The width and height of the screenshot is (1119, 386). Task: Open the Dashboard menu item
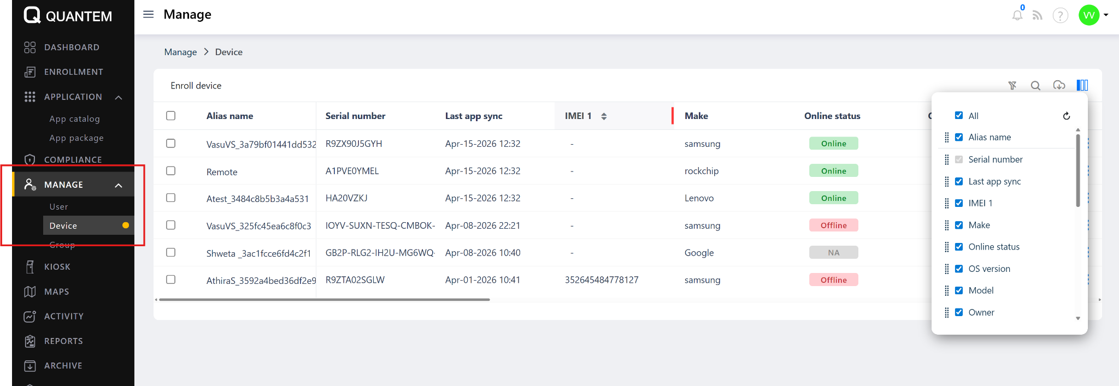(72, 47)
